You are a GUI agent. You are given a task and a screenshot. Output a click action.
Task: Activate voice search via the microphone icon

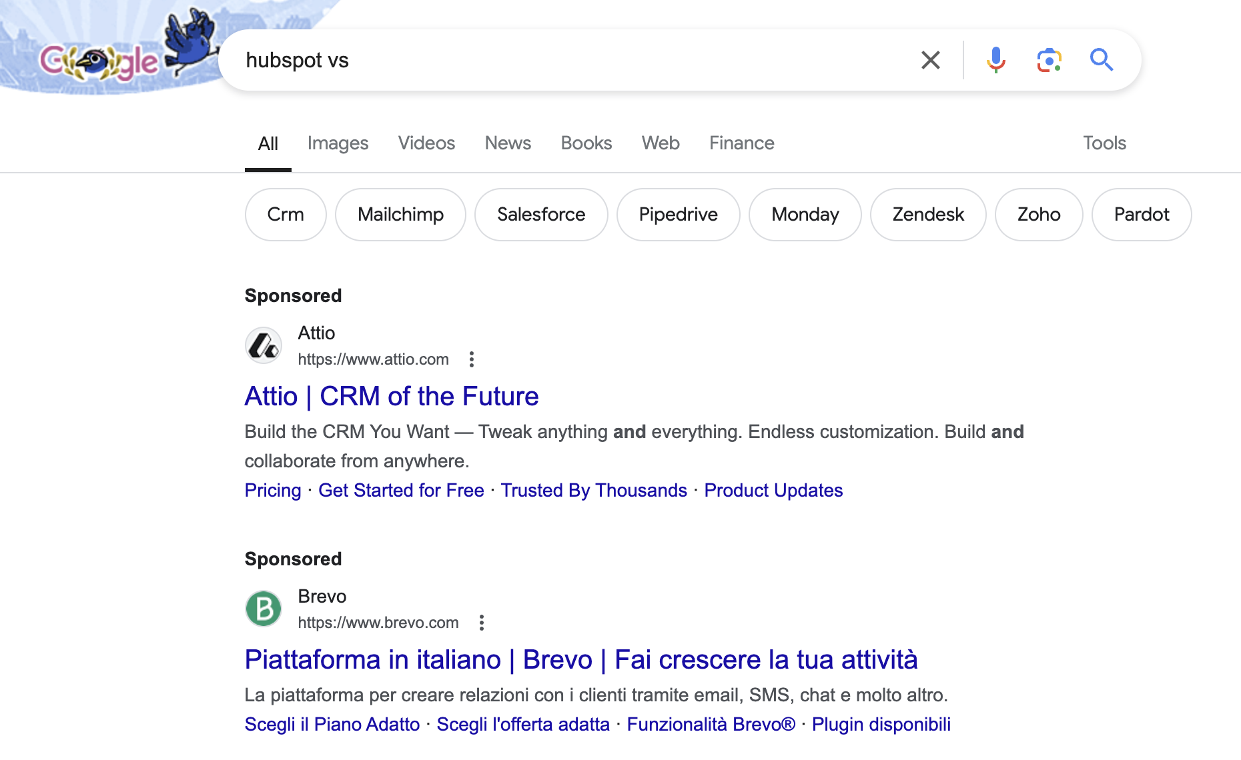tap(995, 60)
